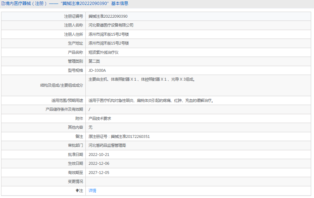
Task: Click the 适用范围 intended use description
Action: click(x=151, y=100)
